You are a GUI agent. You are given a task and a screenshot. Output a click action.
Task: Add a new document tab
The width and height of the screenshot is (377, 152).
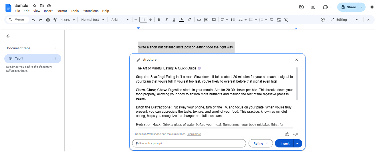55,48
